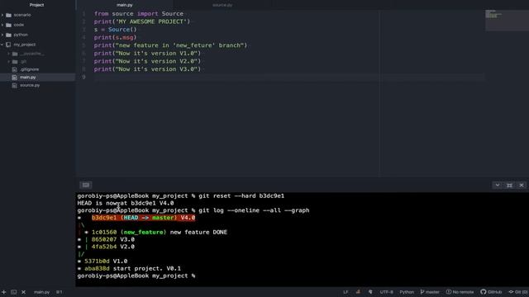Image resolution: width=529 pixels, height=297 pixels.
Task: Click commit 'aba838d start project' in terminal
Action: (x=132, y=269)
